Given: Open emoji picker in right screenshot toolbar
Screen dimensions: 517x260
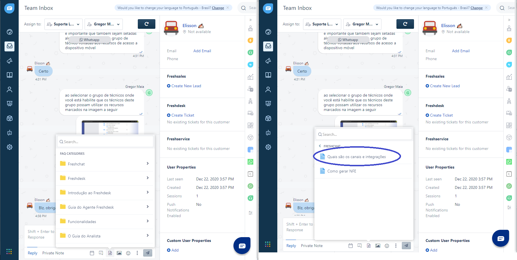Looking at the screenshot, I should tap(387, 246).
